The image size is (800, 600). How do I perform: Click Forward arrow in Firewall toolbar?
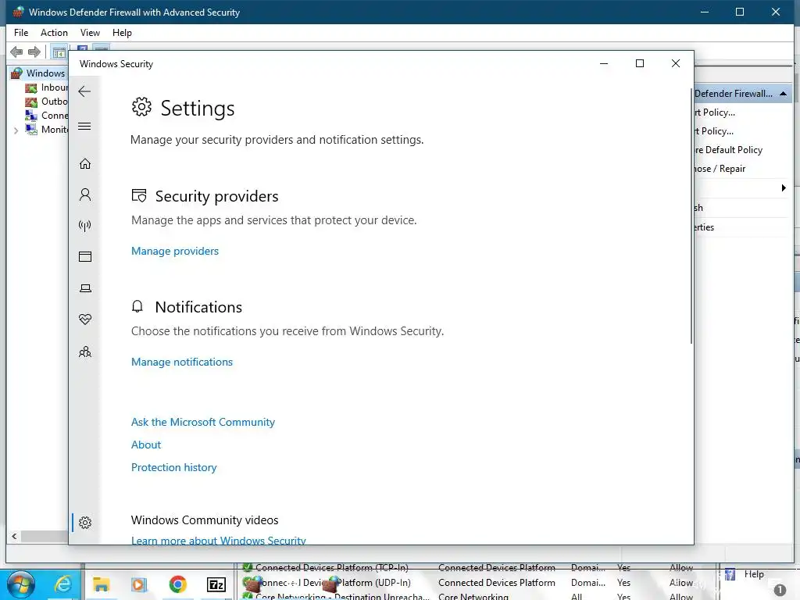point(34,52)
